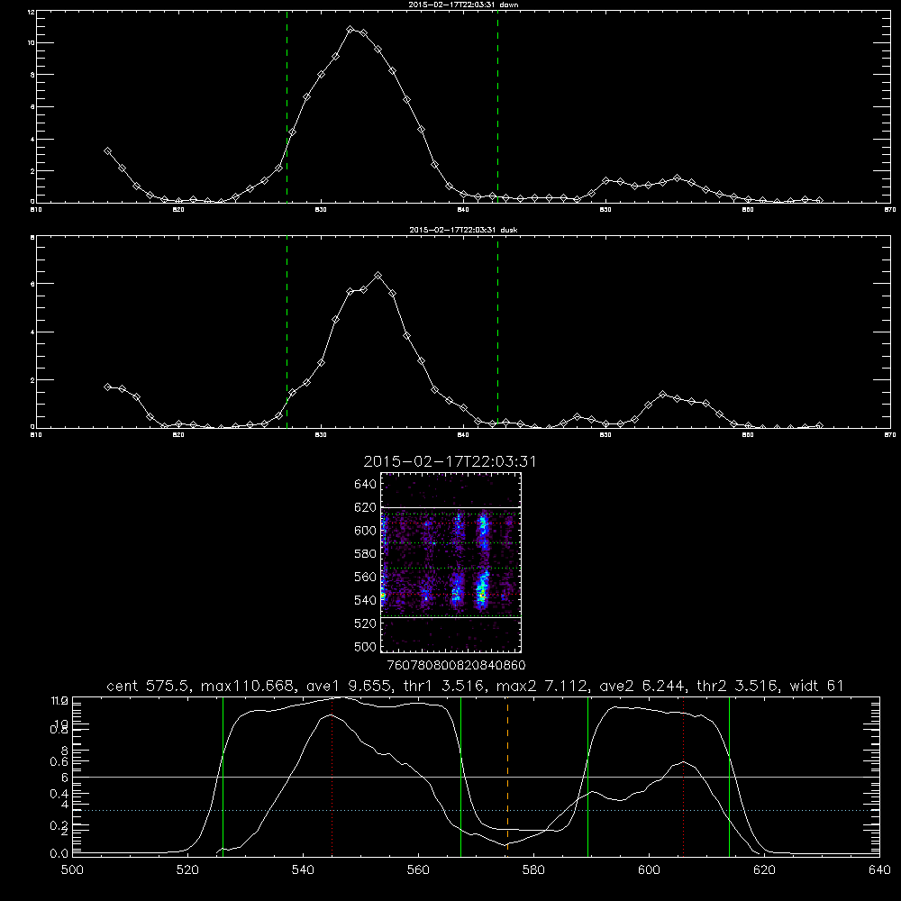The height and width of the screenshot is (901, 901).
Task: Click the '760780800820840860' x-axis labels under spectrogram
Action: tap(457, 665)
